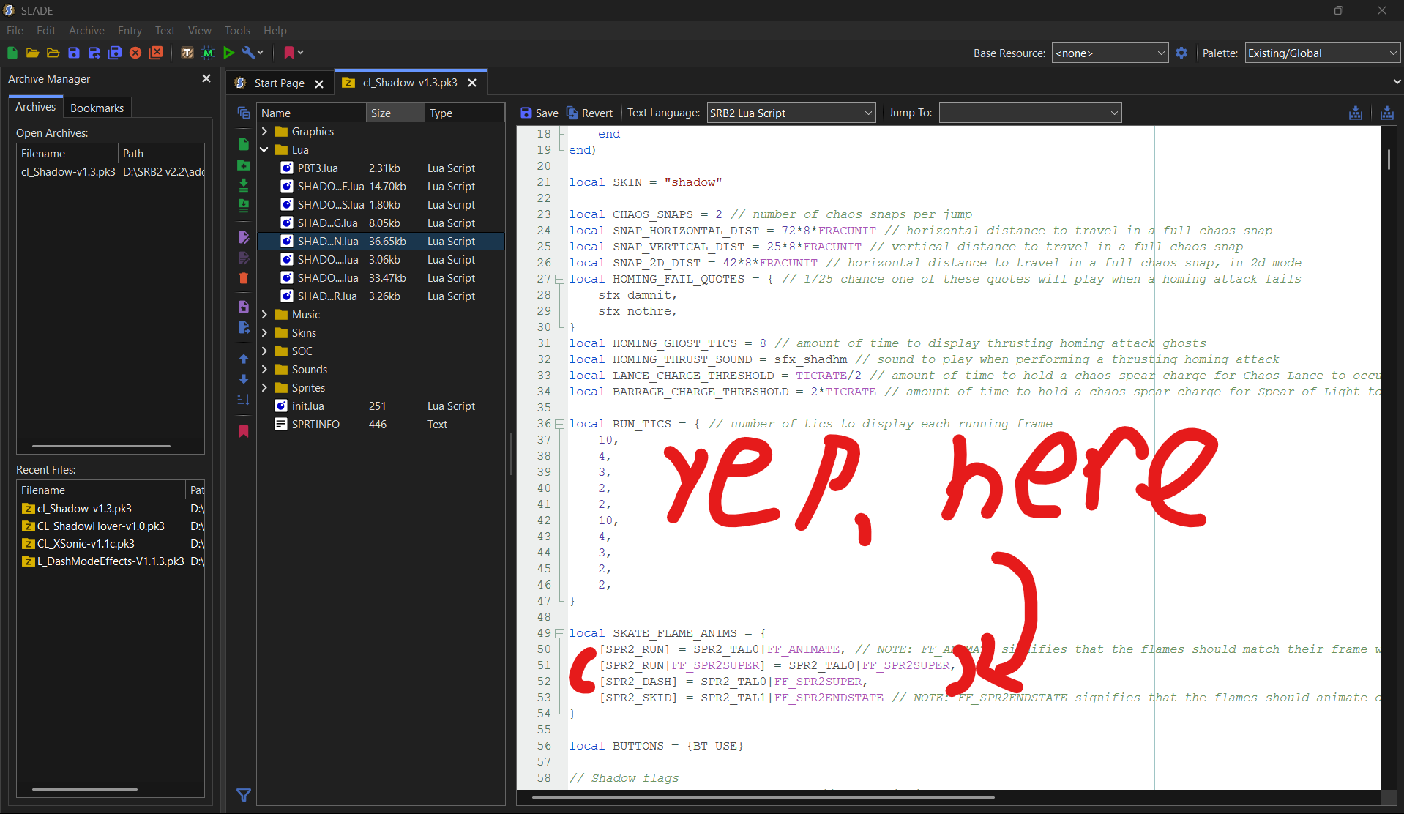Viewport: 1404px width, 814px height.
Task: Click the stacked squares icon above entry tools
Action: [244, 113]
